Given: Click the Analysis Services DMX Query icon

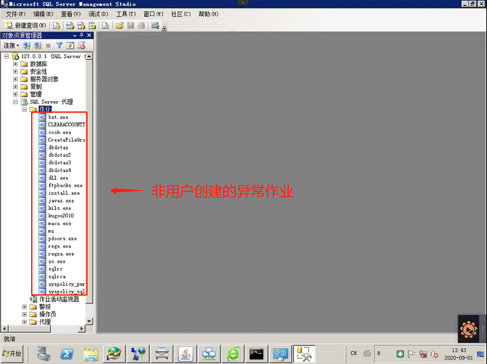Looking at the screenshot, I should click(x=81, y=25).
